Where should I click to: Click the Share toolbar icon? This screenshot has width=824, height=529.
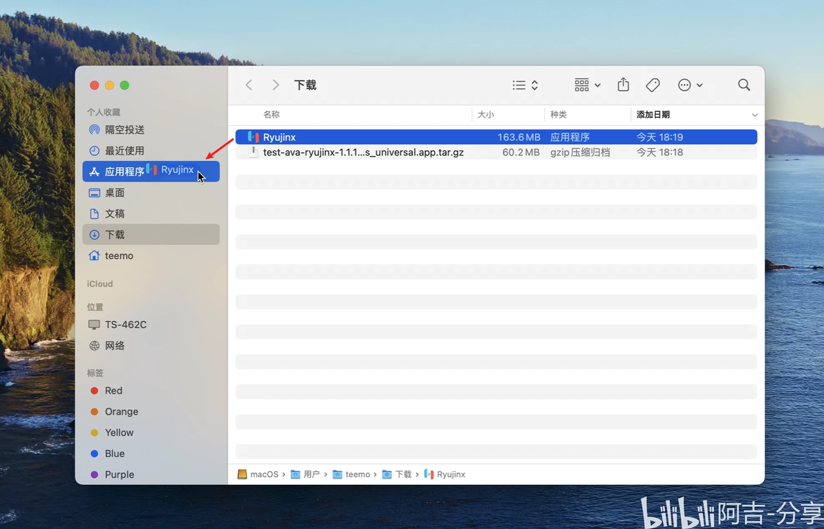coord(624,84)
